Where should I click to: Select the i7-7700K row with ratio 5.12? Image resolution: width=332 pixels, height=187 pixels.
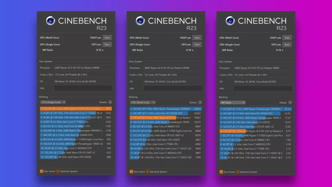pos(256,149)
